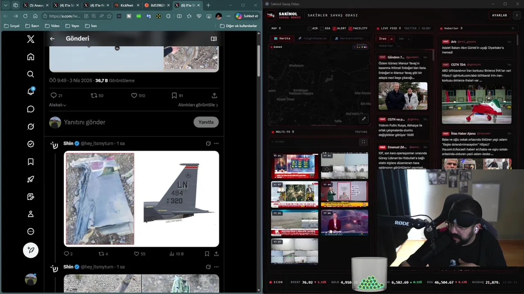Open the wreckage tail photo thumbnail

100,199
